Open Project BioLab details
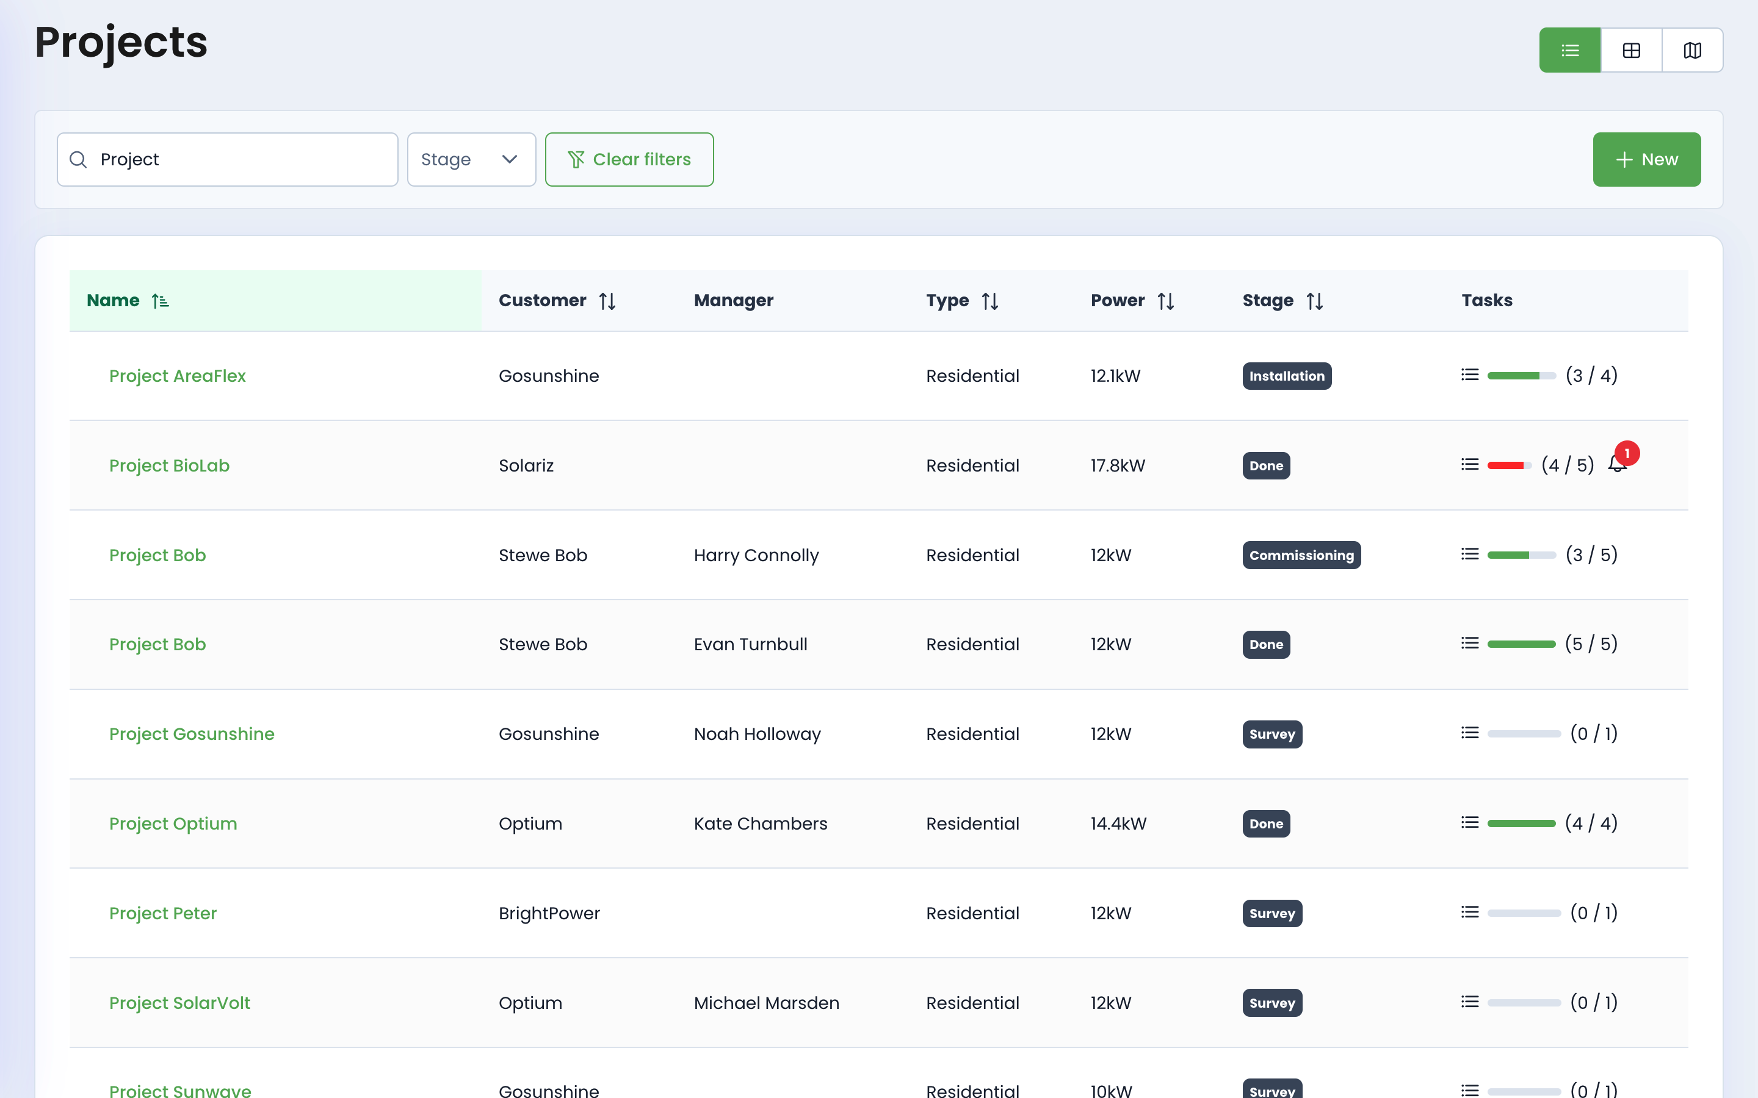Viewport: 1758px width, 1098px height. coord(168,465)
